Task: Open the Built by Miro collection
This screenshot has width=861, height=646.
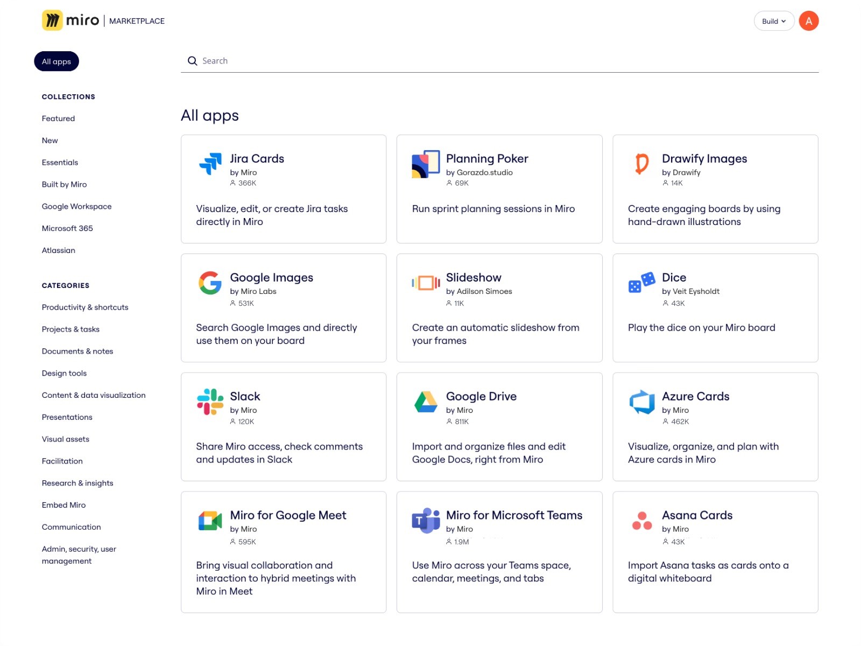Action: (x=64, y=184)
